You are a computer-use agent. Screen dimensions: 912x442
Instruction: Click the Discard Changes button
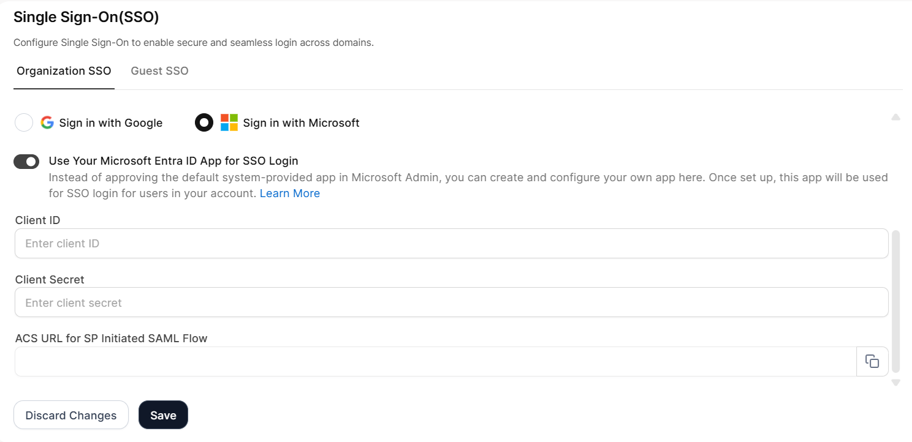[x=71, y=415]
